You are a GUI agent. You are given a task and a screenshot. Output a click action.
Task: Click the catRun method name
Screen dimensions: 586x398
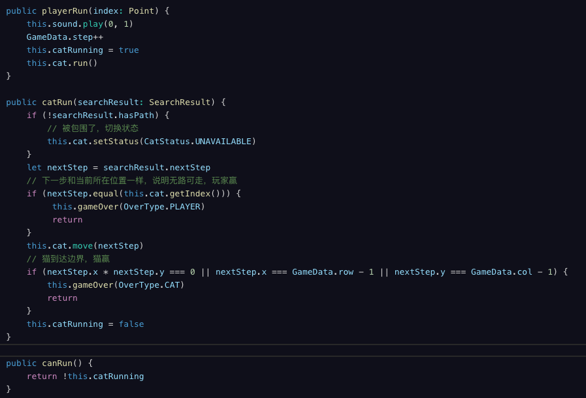pos(57,102)
